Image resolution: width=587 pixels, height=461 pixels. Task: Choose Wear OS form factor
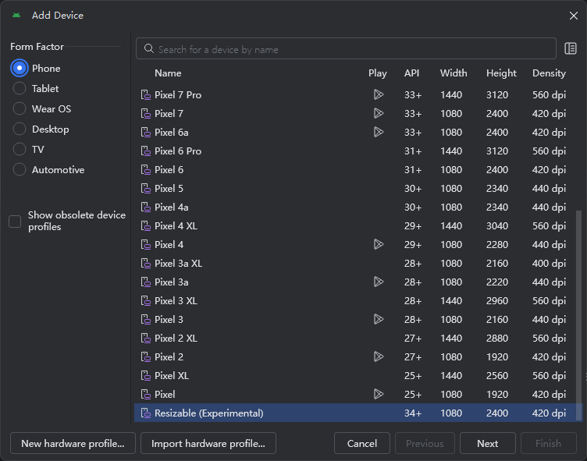pyautogui.click(x=20, y=109)
